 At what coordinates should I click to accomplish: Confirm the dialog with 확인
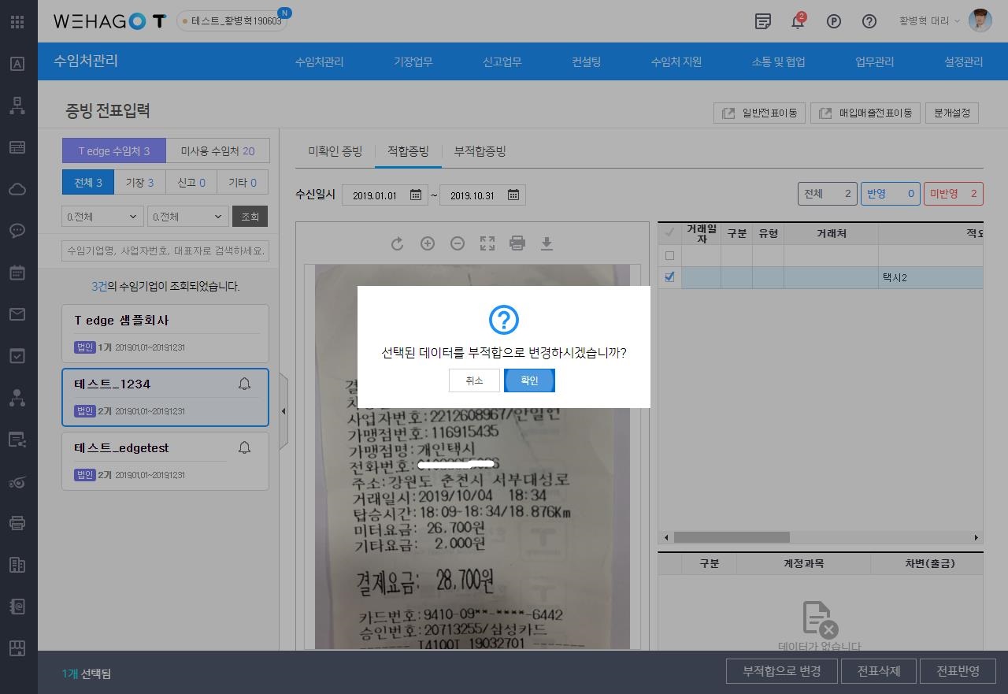(x=529, y=380)
